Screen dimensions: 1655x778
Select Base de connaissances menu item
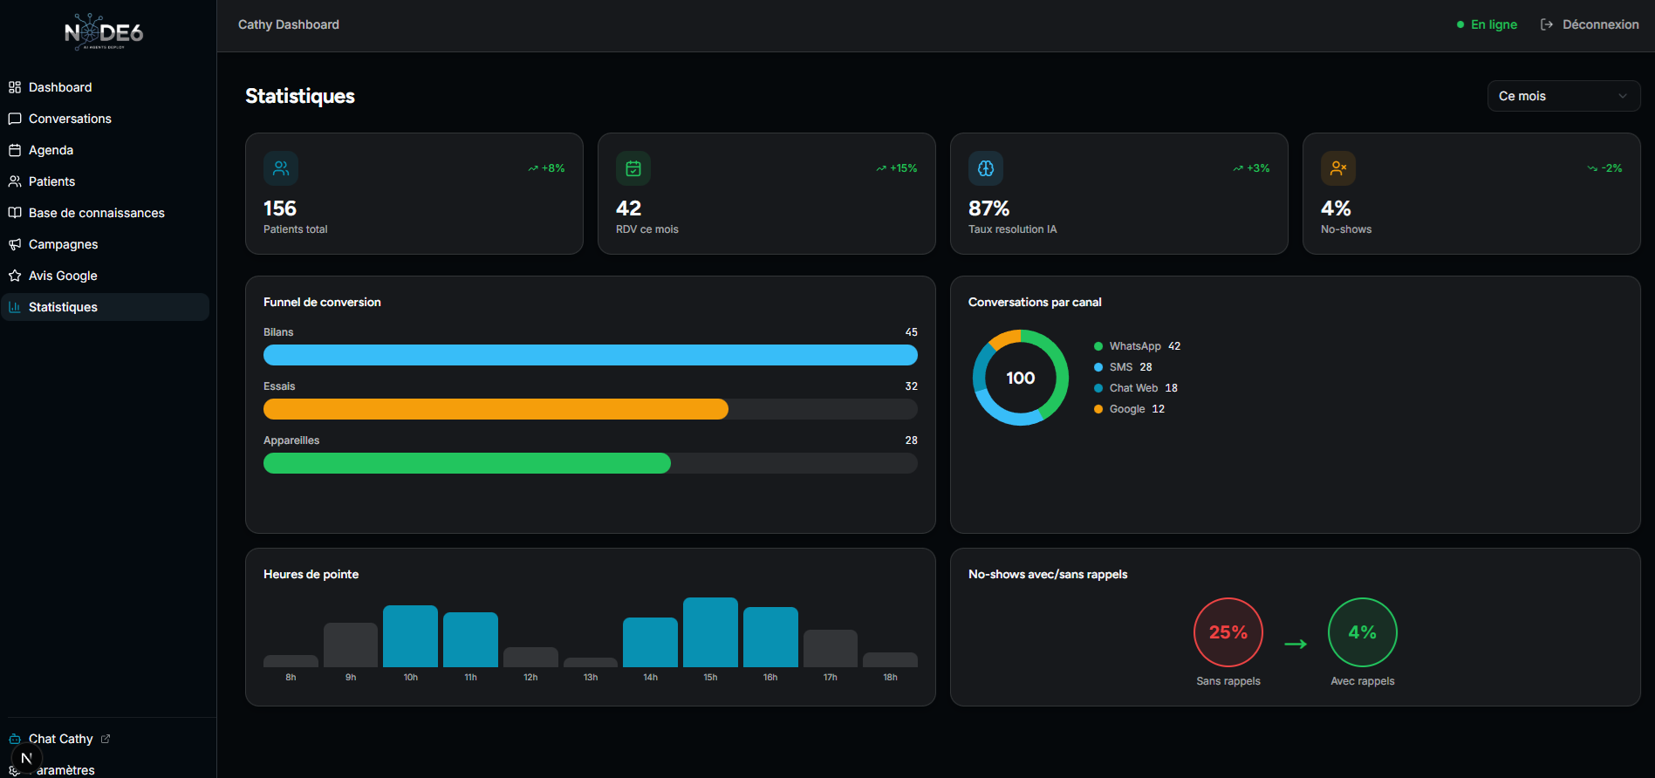tap(96, 213)
